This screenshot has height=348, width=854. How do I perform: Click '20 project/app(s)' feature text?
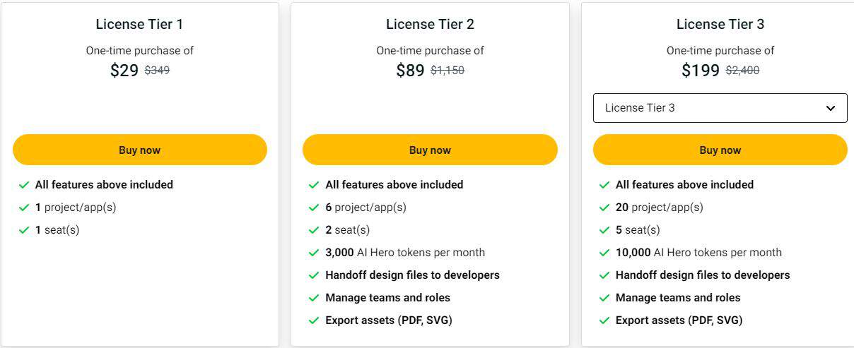(660, 208)
